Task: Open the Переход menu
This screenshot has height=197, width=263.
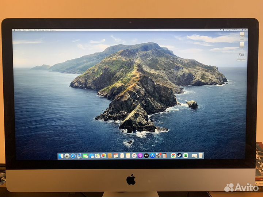Action: point(41,30)
